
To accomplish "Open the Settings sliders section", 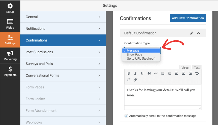I will click(10, 40).
